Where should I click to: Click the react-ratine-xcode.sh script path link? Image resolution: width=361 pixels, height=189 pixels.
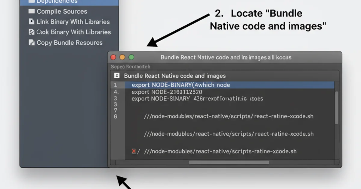pyautogui.click(x=229, y=116)
